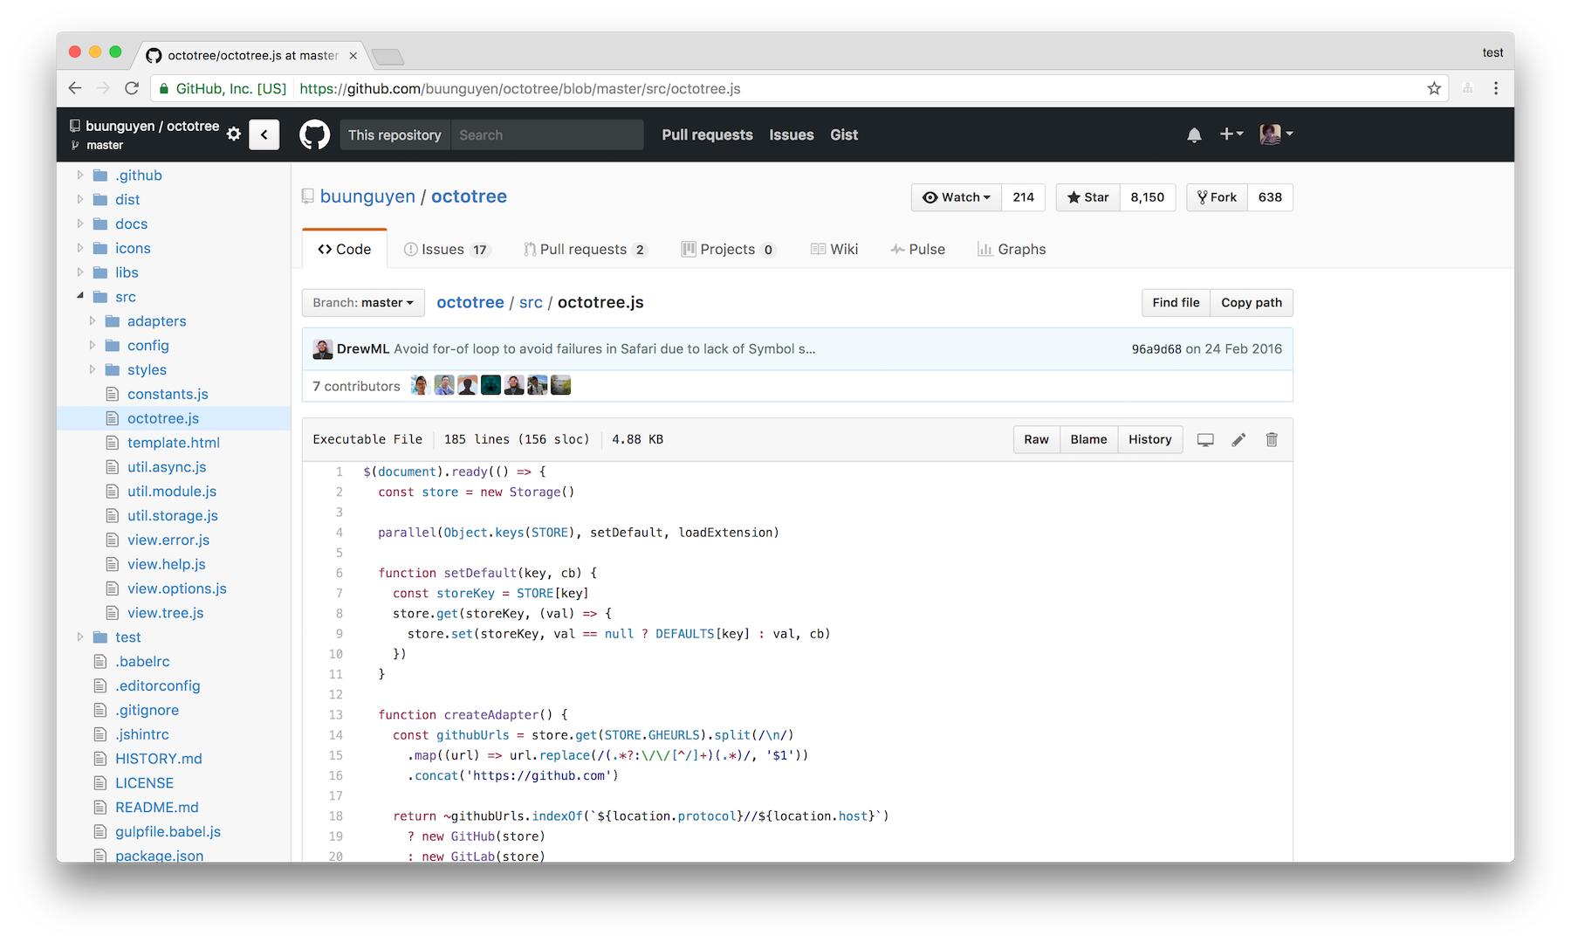1571x943 pixels.
Task: Collapse the src folder in tree
Action: click(80, 296)
